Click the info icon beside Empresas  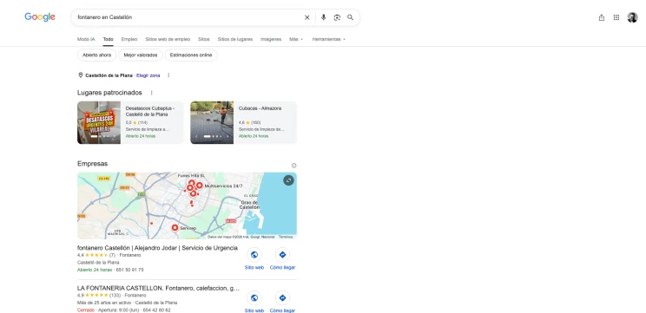(x=293, y=166)
